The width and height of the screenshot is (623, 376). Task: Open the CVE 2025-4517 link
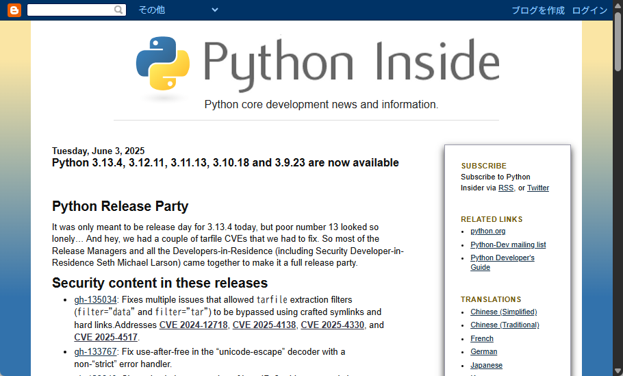click(105, 337)
